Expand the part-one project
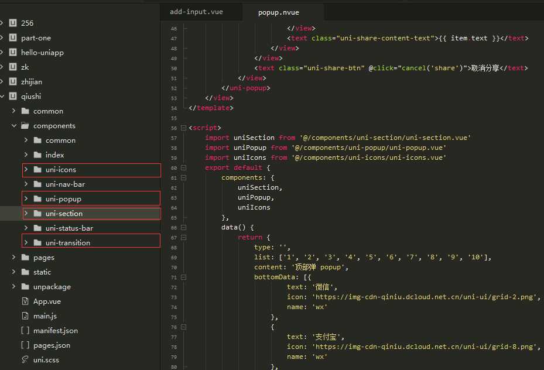Image resolution: width=544 pixels, height=370 pixels. pos(2,37)
